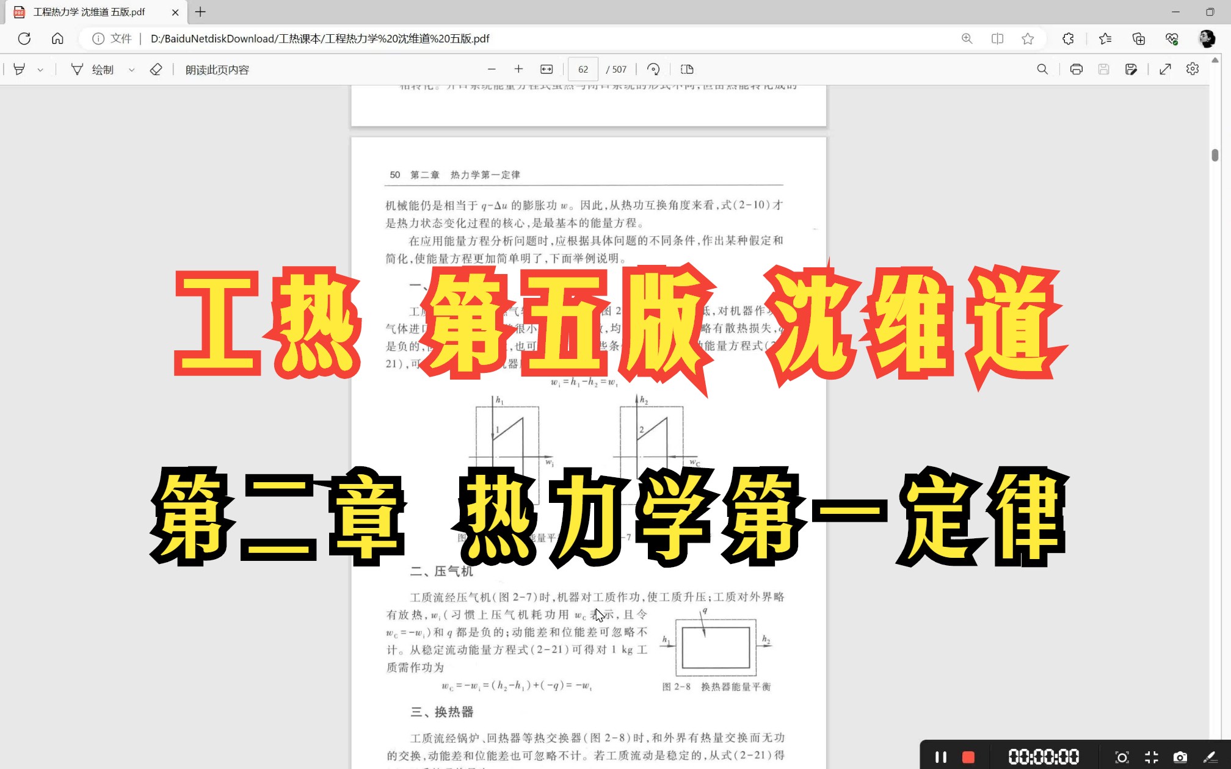Expand highlight color options

(40, 70)
